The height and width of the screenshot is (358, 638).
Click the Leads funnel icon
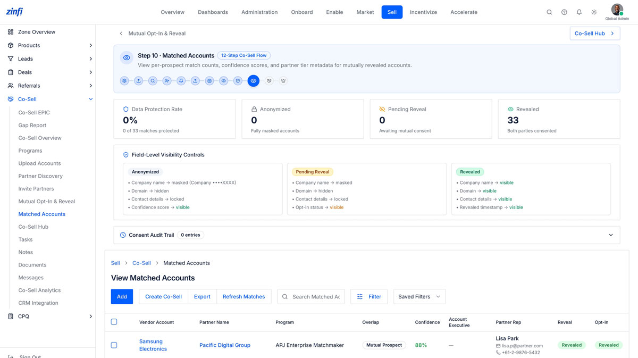tap(11, 59)
